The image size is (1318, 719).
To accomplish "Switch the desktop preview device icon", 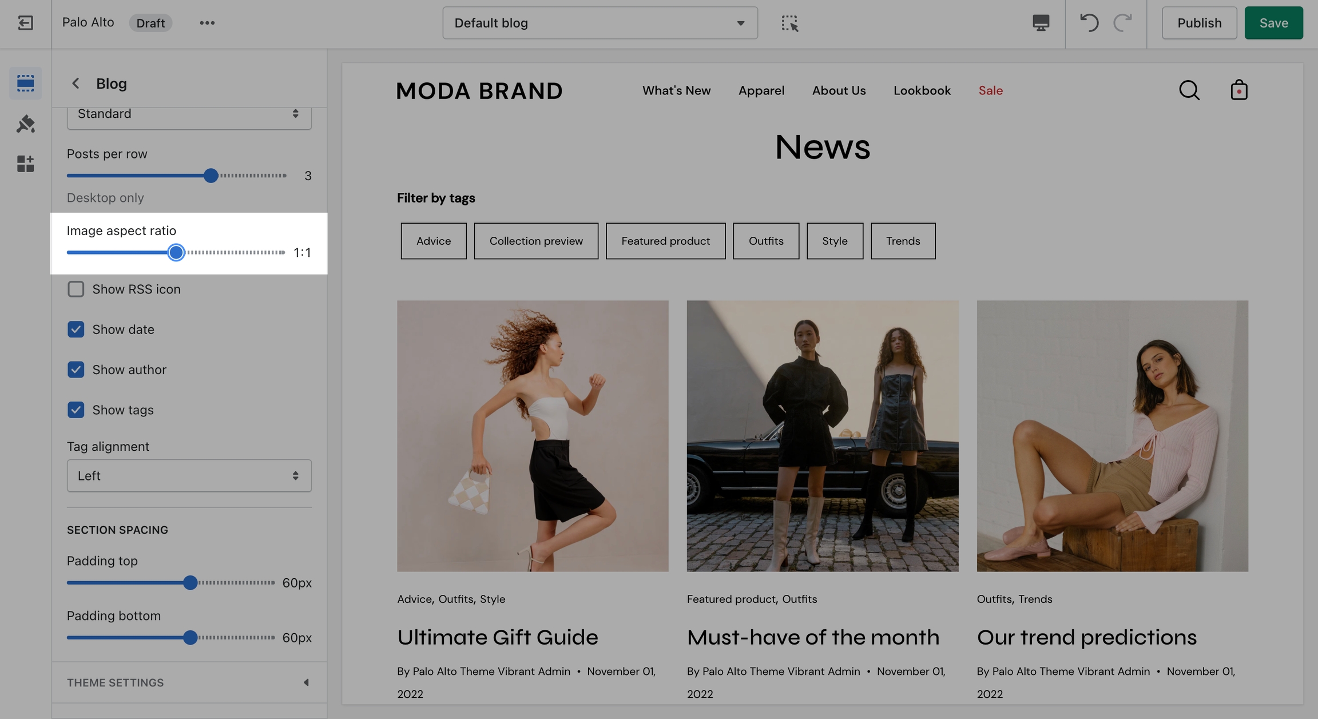I will pos(1041,23).
